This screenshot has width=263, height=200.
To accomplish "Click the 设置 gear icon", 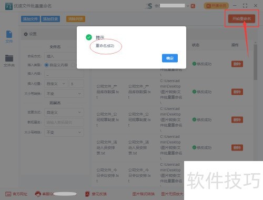I will point(26,34).
